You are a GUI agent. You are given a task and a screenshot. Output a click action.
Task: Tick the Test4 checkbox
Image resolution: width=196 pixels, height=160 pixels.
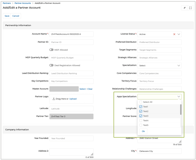(x=141, y=120)
